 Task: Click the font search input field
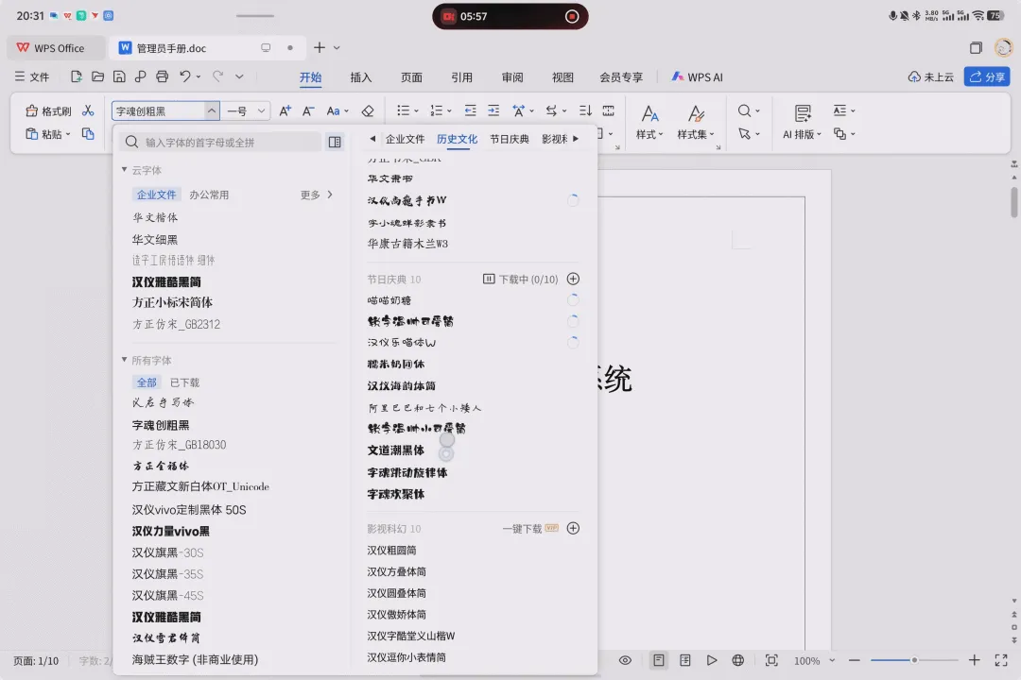tap(221, 143)
